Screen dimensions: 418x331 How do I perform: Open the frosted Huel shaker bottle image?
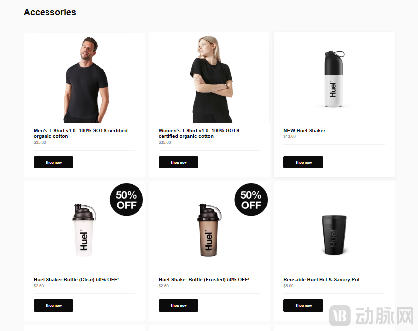(209, 230)
